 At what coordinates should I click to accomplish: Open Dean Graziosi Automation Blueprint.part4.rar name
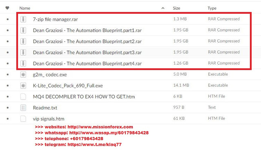pos(87,63)
